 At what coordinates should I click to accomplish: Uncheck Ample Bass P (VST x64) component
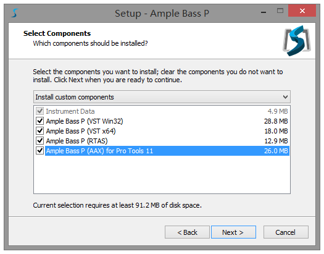pyautogui.click(x=39, y=131)
